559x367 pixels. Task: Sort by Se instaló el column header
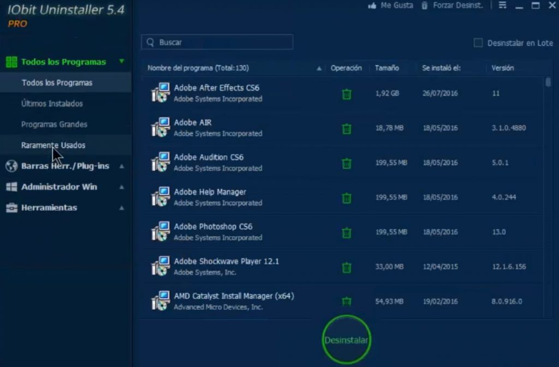pyautogui.click(x=441, y=68)
